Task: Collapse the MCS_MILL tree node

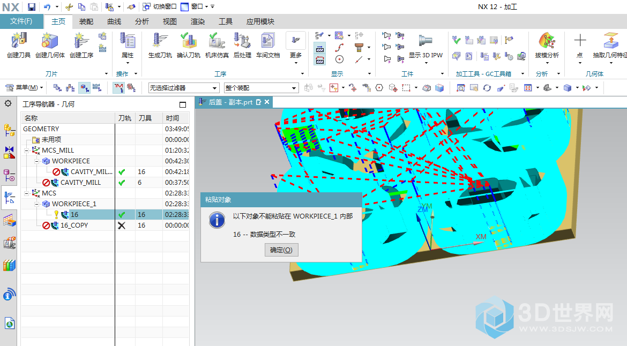Action: point(26,151)
